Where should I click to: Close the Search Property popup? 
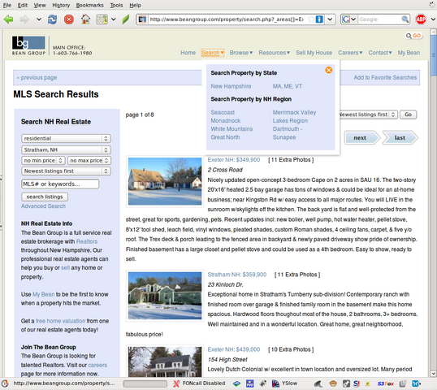pos(329,70)
